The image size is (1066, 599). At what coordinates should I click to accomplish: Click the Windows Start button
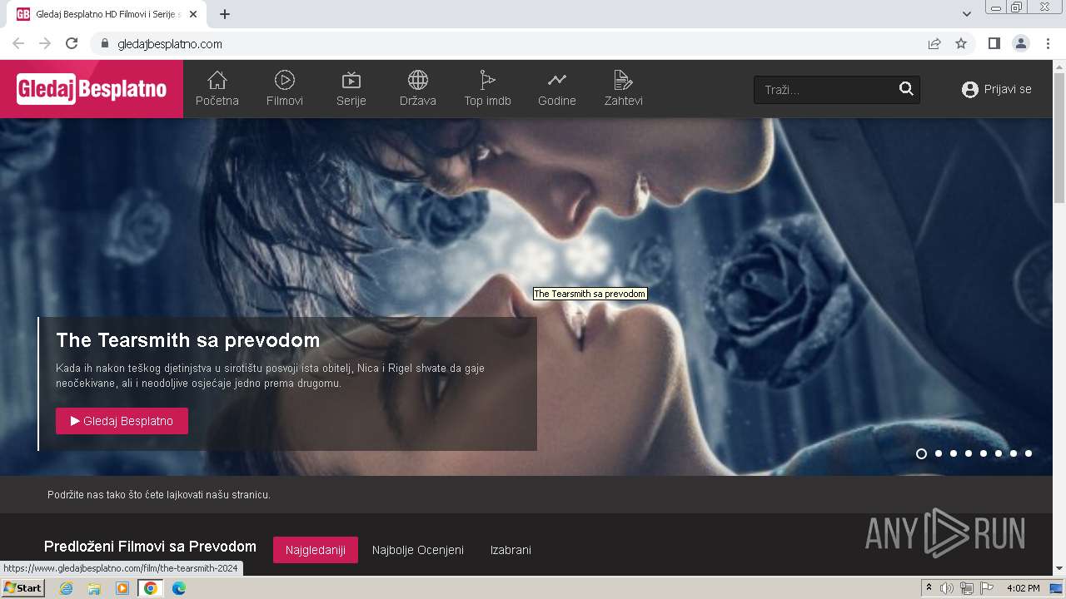[22, 588]
